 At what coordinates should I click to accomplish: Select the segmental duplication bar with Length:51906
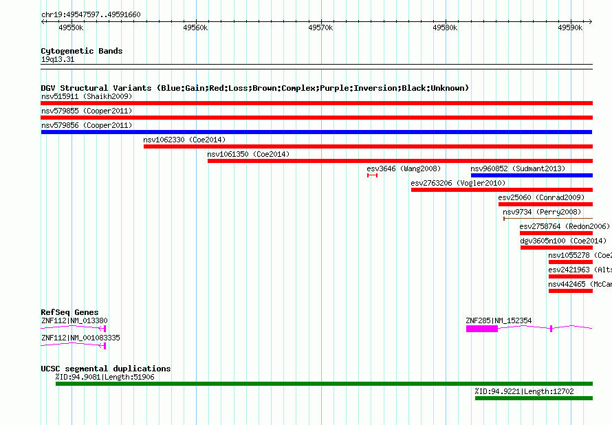point(324,384)
